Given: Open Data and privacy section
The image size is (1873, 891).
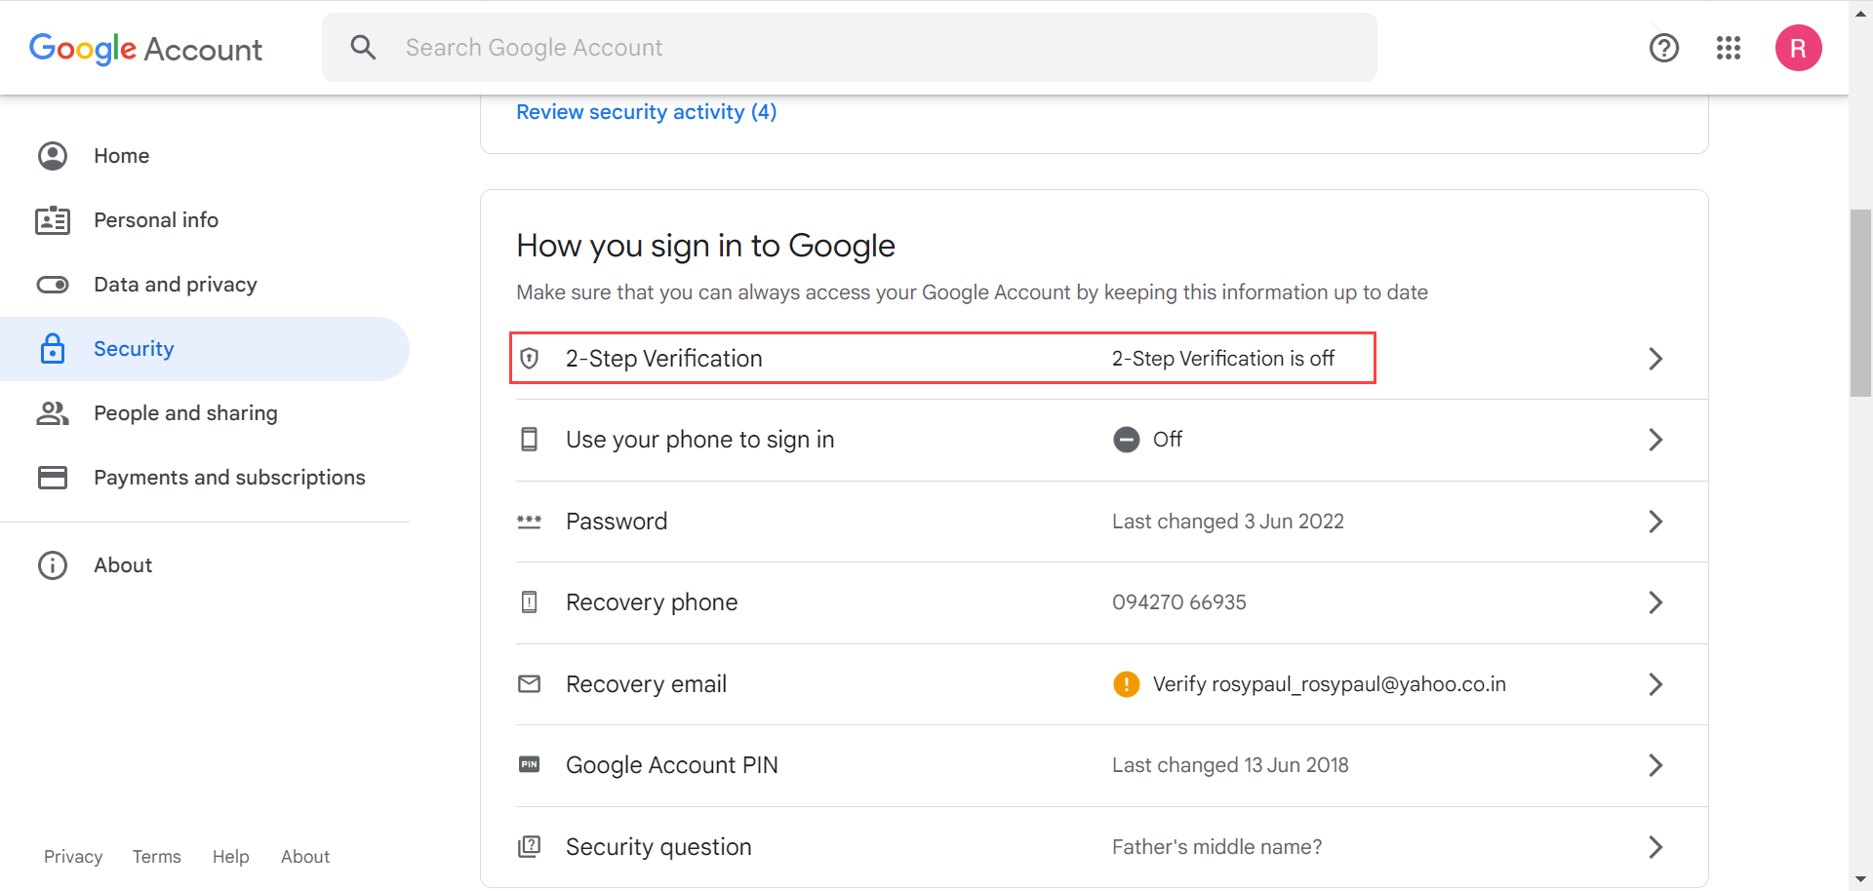Looking at the screenshot, I should pos(176,284).
